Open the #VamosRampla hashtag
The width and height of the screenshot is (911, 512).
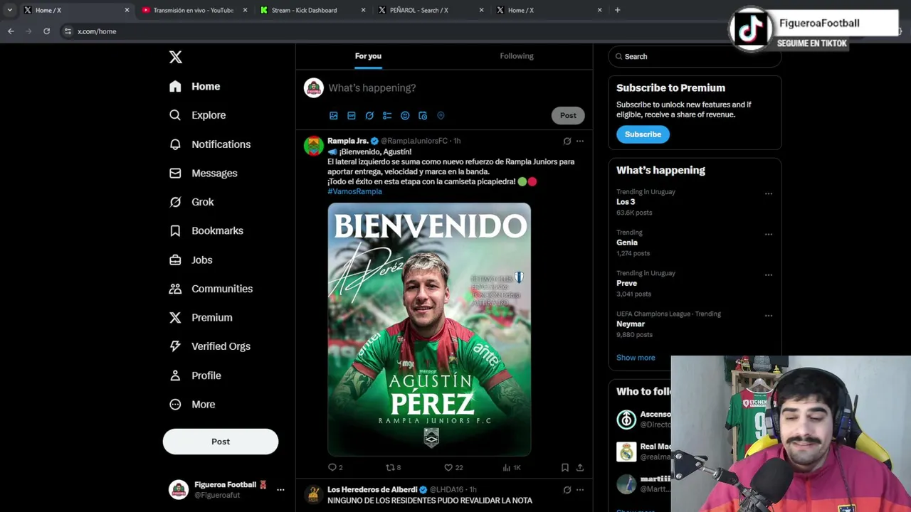click(354, 191)
